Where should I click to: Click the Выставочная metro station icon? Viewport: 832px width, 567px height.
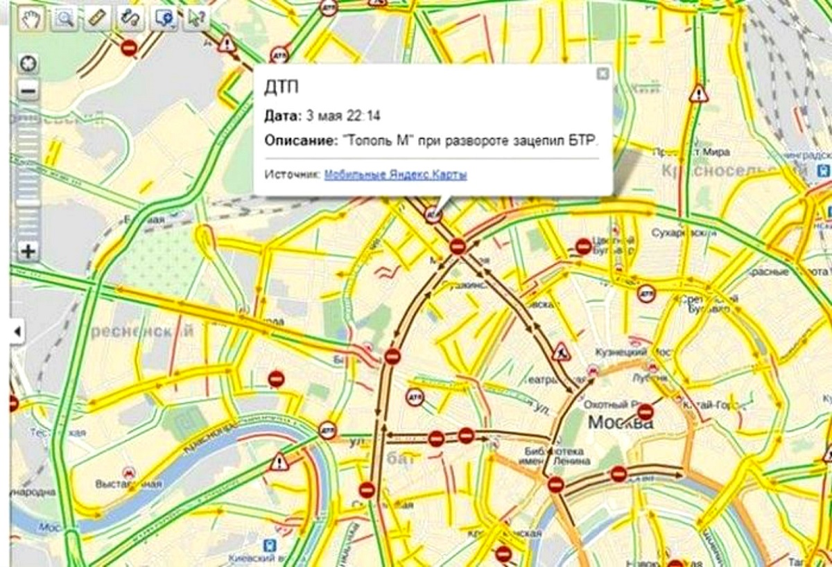(x=129, y=472)
